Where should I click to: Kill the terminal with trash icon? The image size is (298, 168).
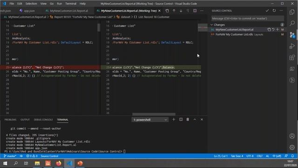pos(188,119)
